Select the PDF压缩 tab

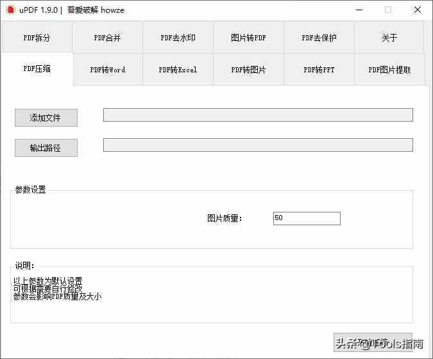click(x=37, y=68)
